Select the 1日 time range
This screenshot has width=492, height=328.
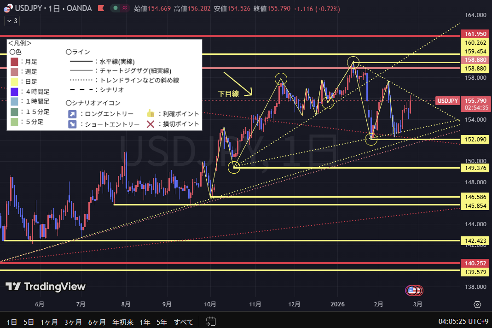point(12,322)
